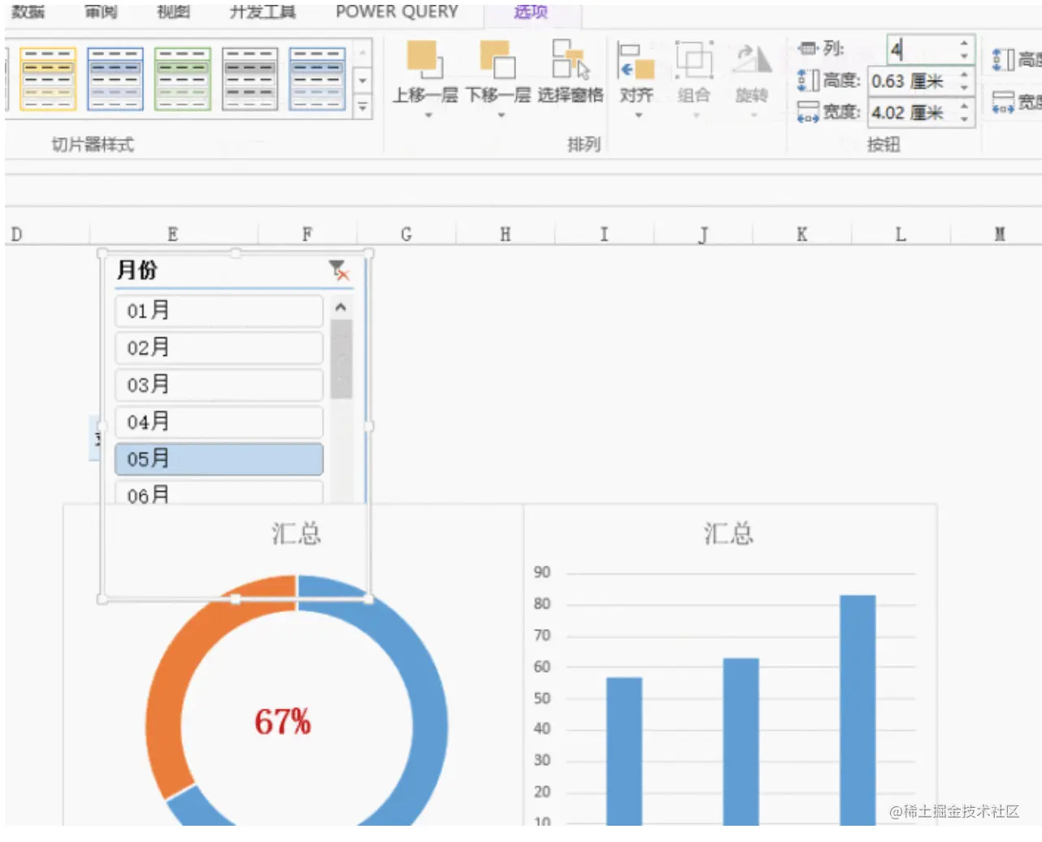The width and height of the screenshot is (1042, 842).
Task: Select the 选项 tab
Action: (x=531, y=11)
